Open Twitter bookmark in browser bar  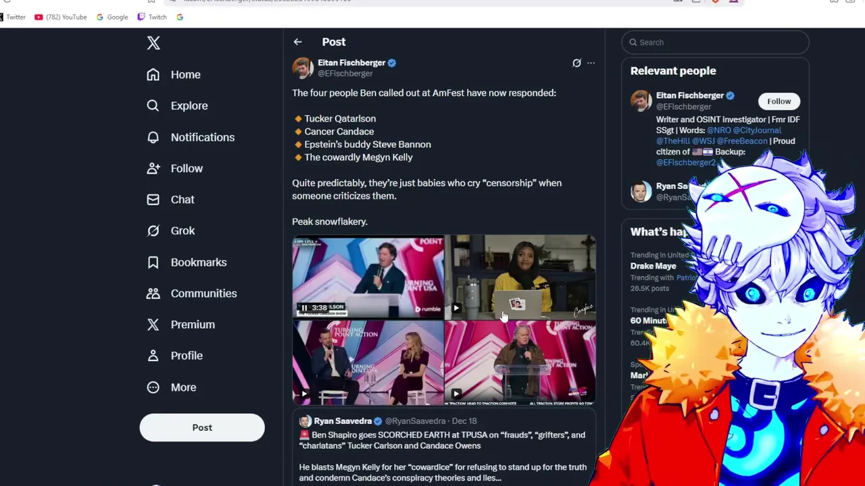click(12, 17)
